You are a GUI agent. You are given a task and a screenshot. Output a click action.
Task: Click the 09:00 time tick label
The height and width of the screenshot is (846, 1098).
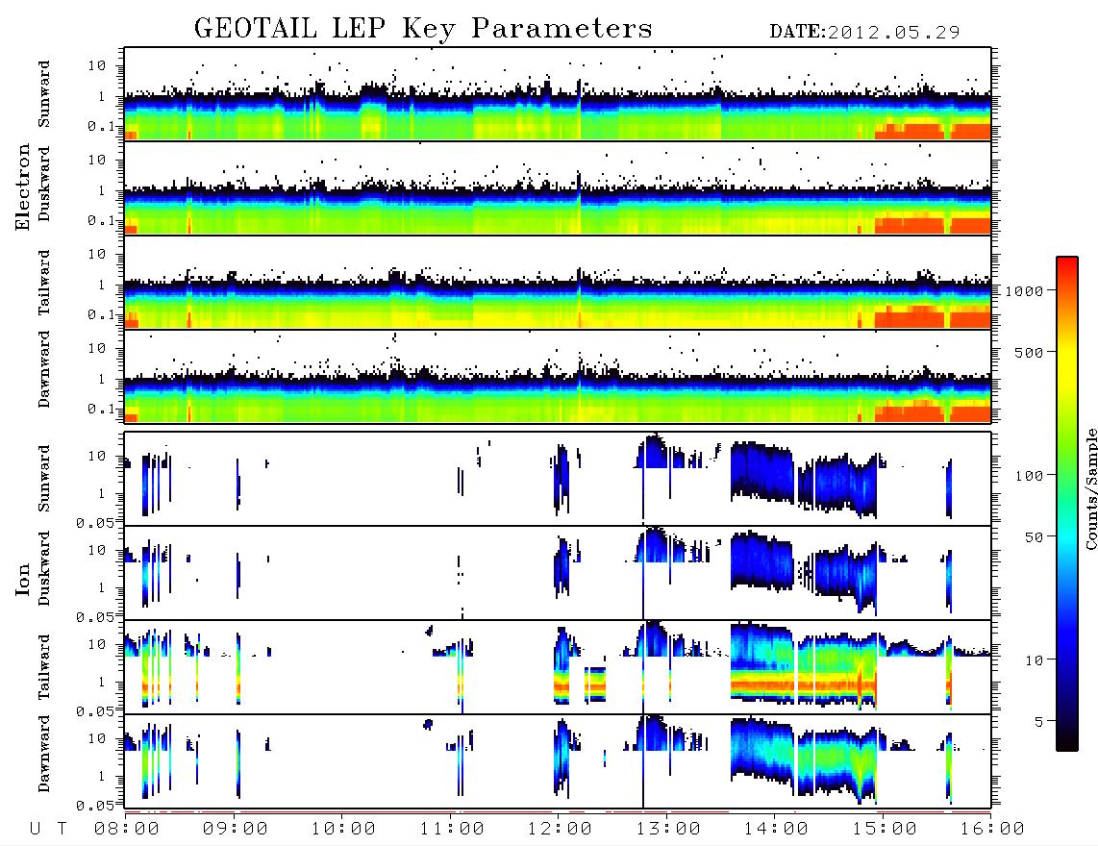pos(236,830)
